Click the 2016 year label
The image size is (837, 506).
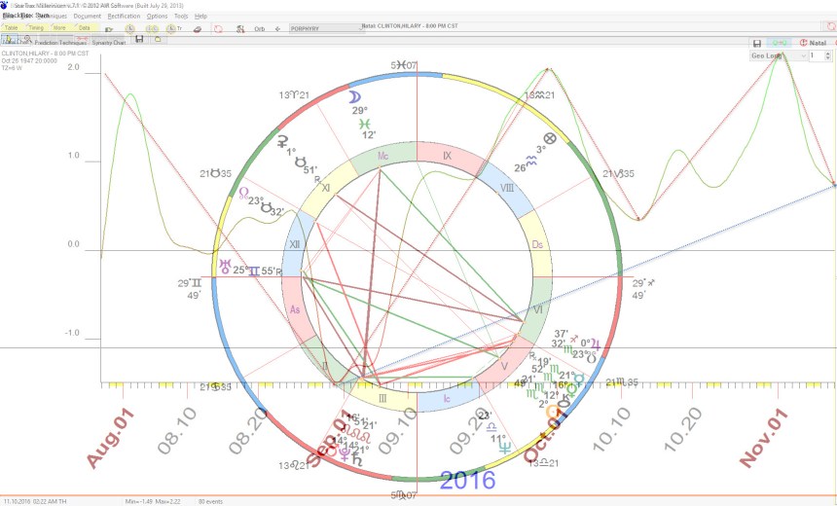[x=467, y=480]
